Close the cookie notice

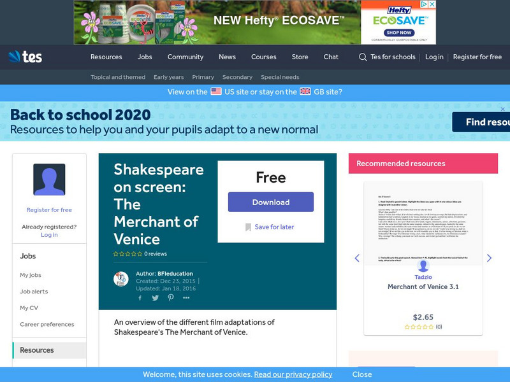pos(362,374)
